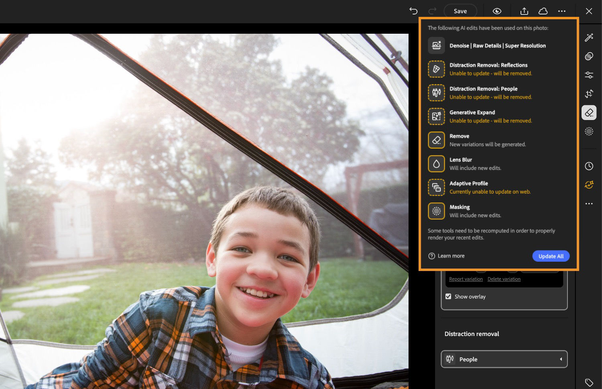Click the Delete variation link
602x389 pixels.
pyautogui.click(x=504, y=279)
